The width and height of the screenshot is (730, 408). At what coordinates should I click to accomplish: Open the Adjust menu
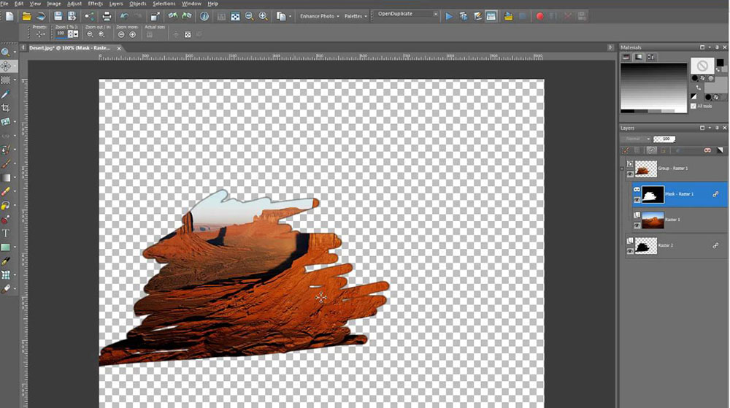74,3
